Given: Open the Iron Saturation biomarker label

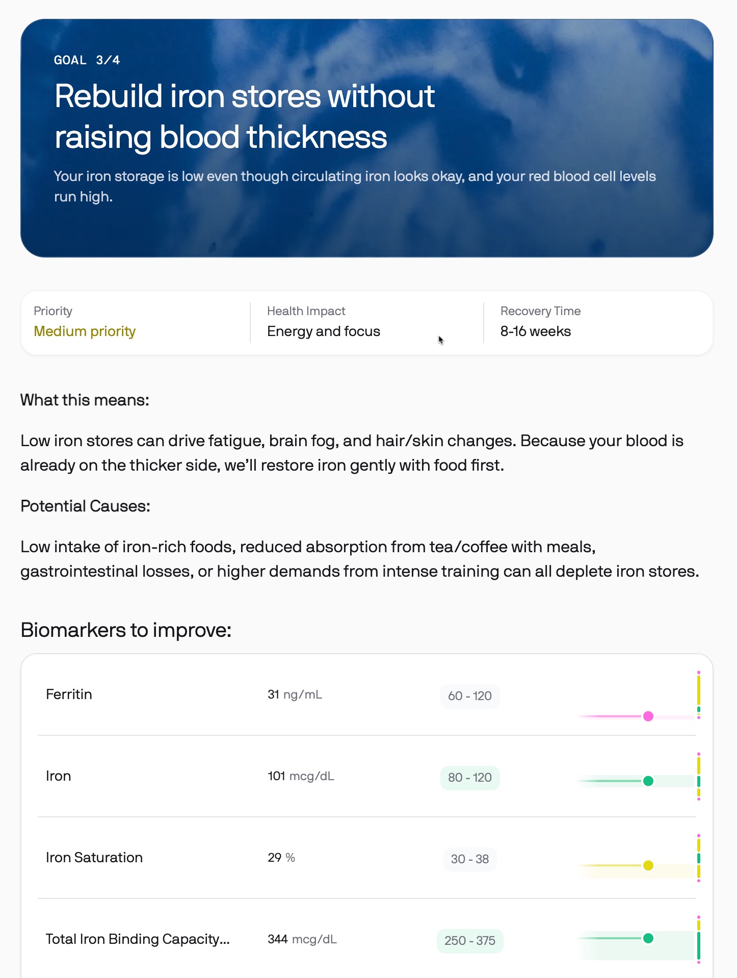Looking at the screenshot, I should click(94, 858).
